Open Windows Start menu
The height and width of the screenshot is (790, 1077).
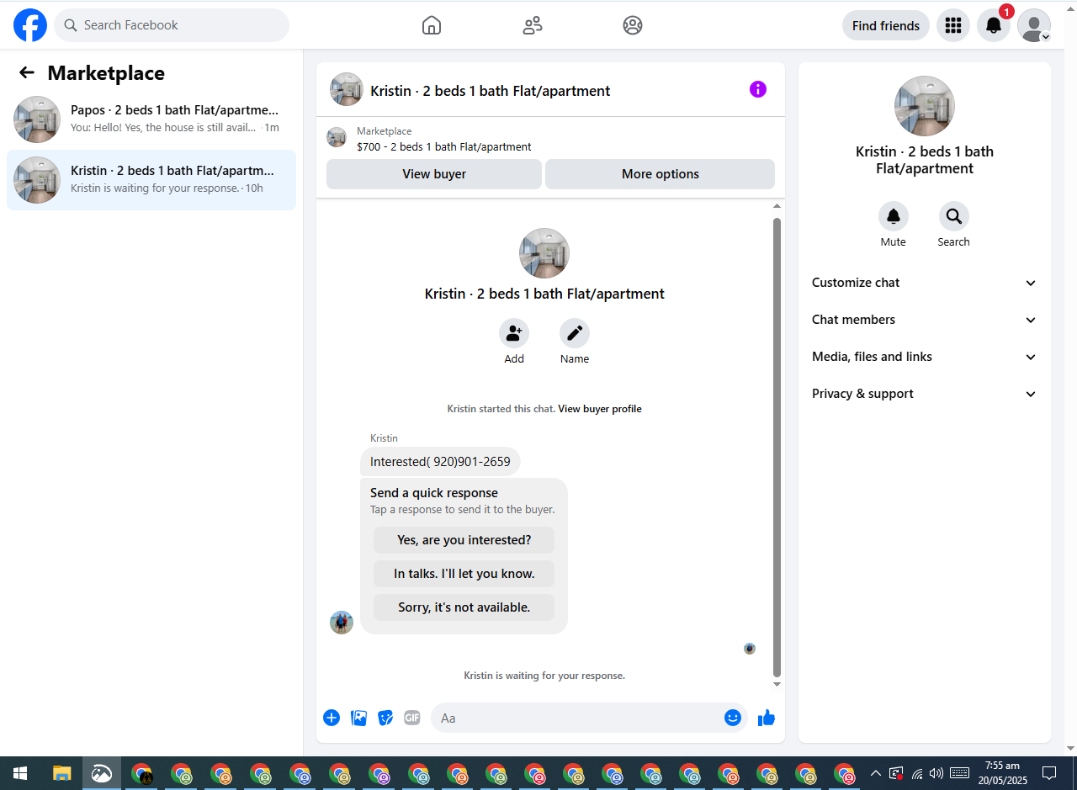click(x=20, y=773)
